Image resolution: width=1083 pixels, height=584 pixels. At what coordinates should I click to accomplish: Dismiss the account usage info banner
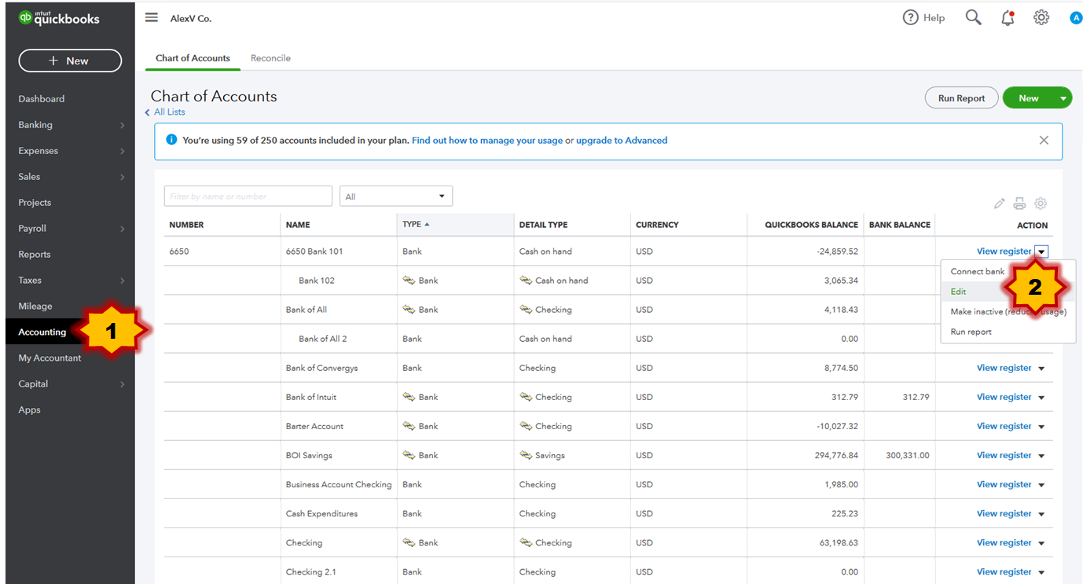tap(1044, 141)
